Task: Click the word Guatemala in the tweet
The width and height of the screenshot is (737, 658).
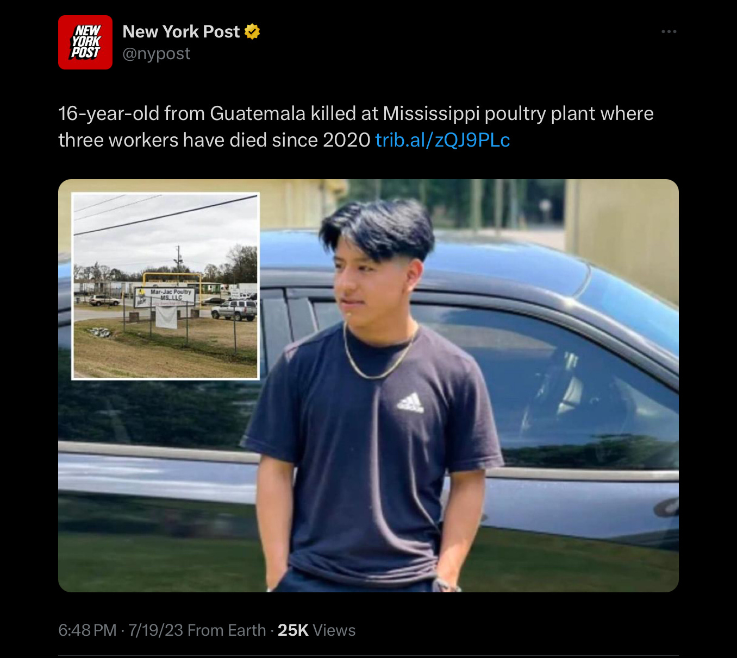Action: point(258,113)
